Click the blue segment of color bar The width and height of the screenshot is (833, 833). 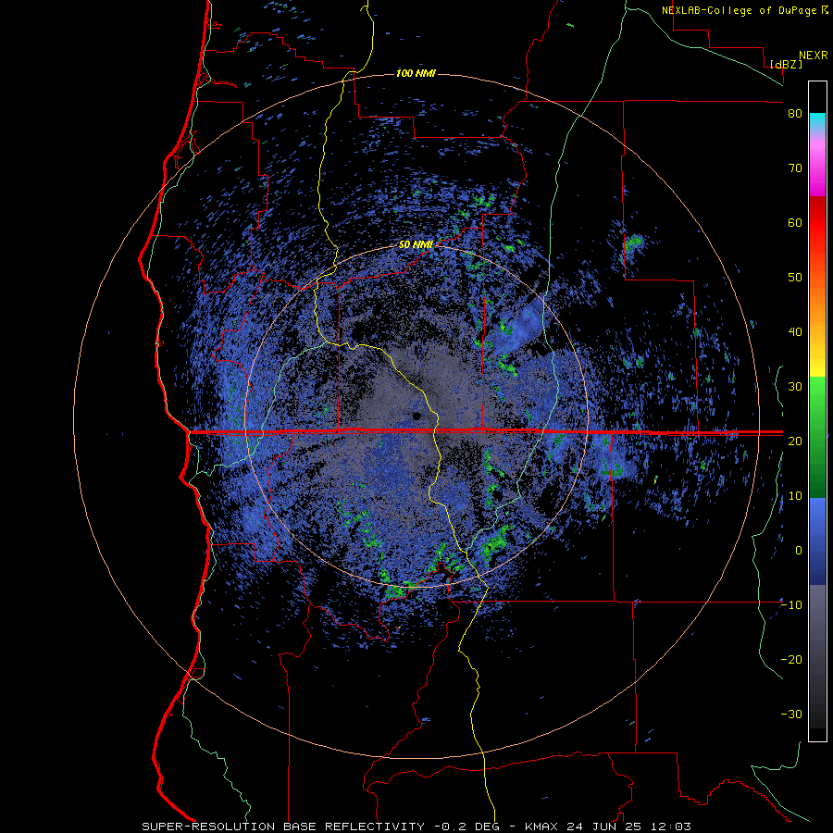point(817,541)
